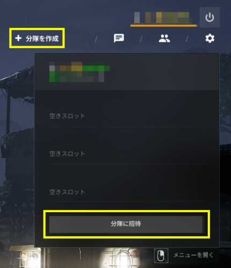Open the settings gear icon
The image size is (231, 268).
coord(210,38)
